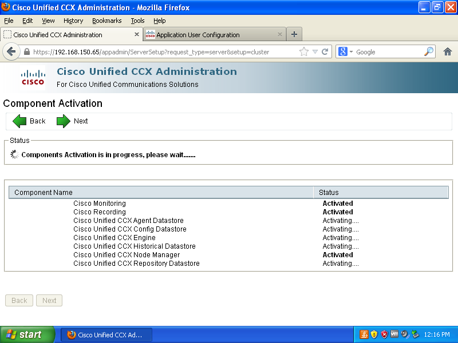Open the History menu

tap(73, 21)
